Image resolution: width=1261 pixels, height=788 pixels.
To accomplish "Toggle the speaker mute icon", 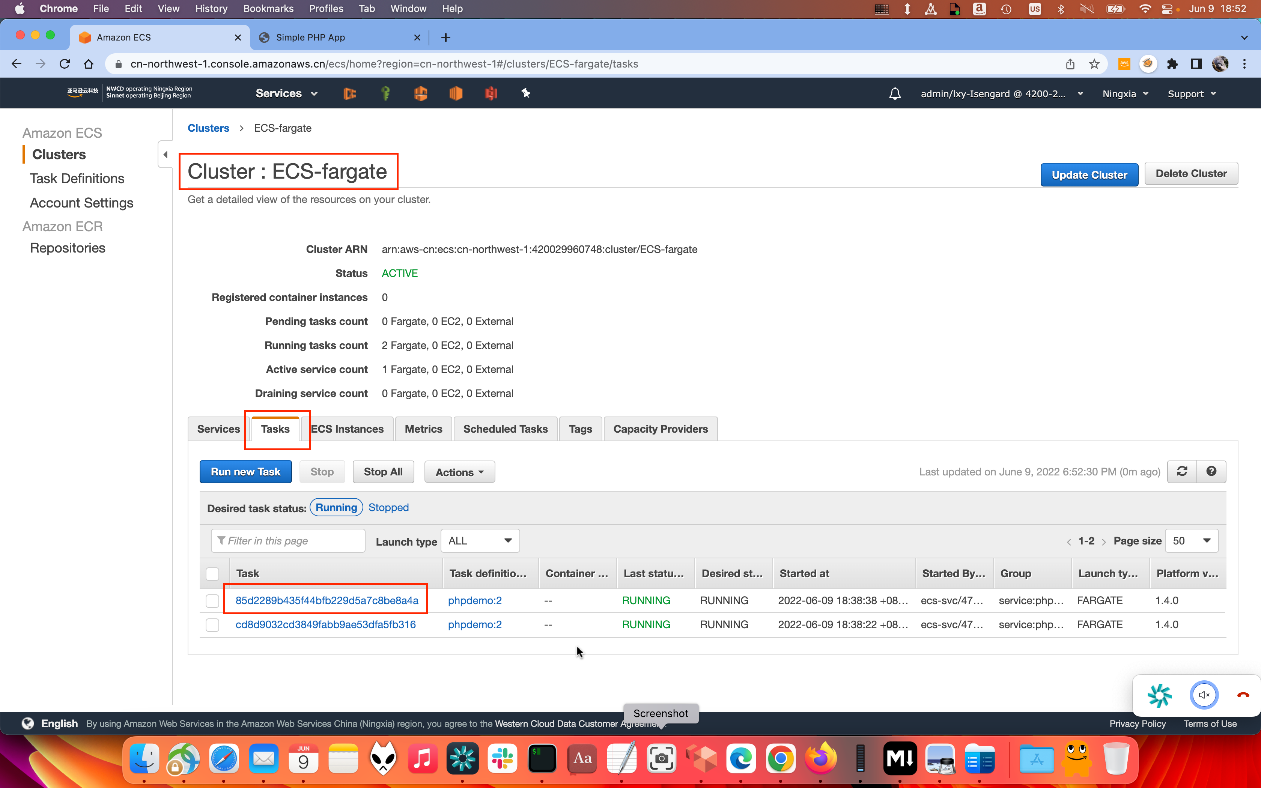I will coord(1204,695).
